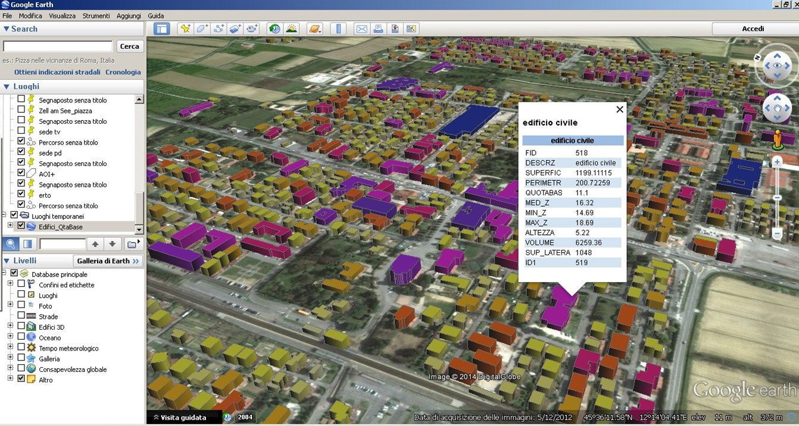
Task: Click the panel icon beside the magnifier under Luoghi
Action: click(x=27, y=244)
